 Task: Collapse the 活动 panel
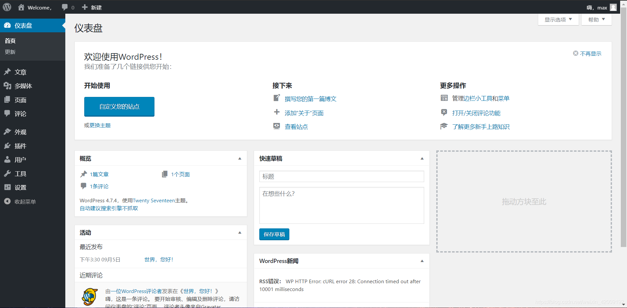click(240, 233)
